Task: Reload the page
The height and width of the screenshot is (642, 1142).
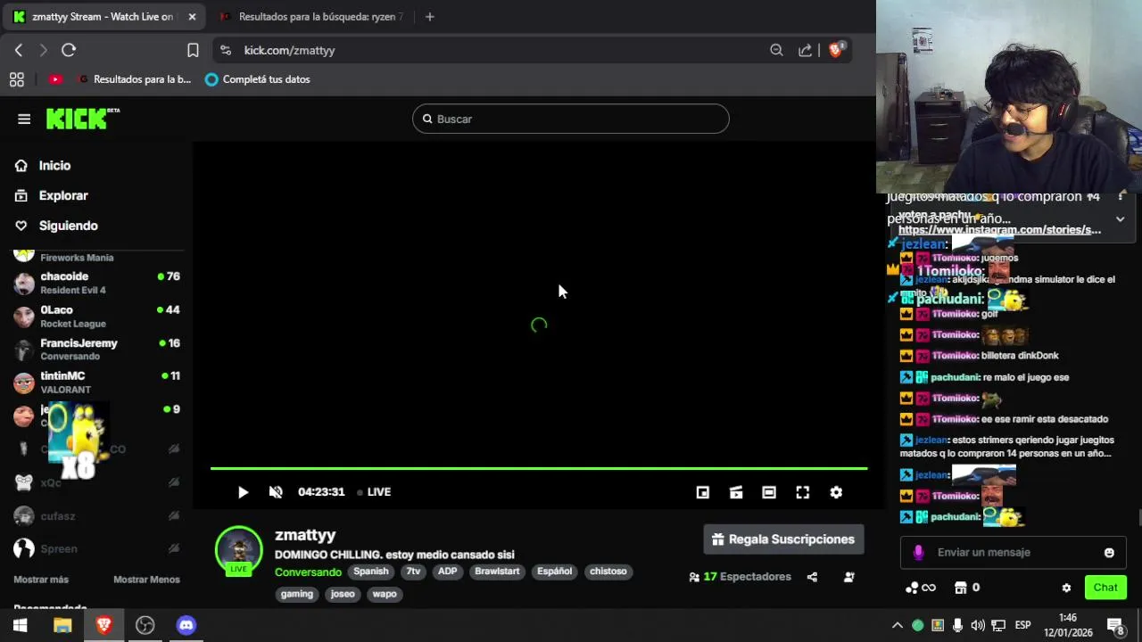Action: (x=69, y=51)
